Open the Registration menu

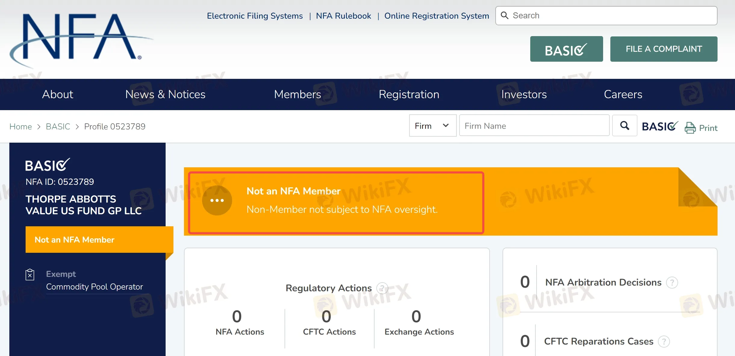(x=409, y=94)
